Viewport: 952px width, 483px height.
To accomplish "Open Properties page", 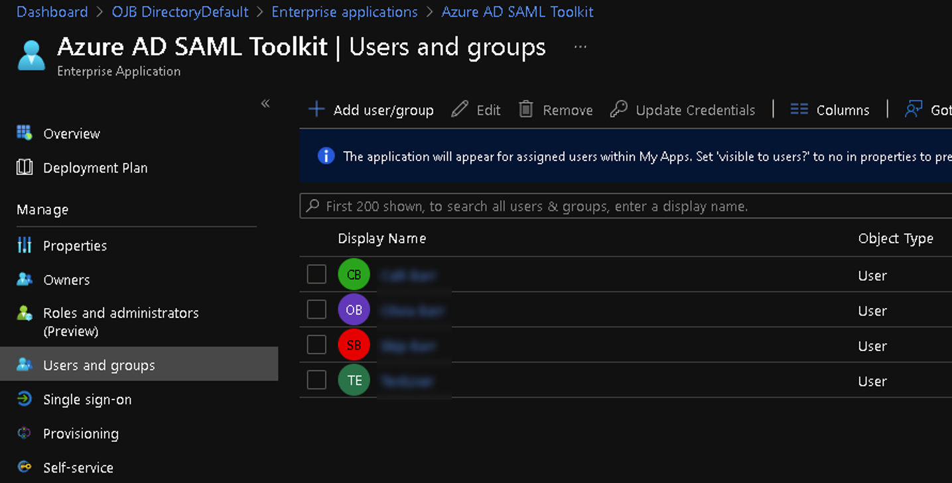I will 75,246.
